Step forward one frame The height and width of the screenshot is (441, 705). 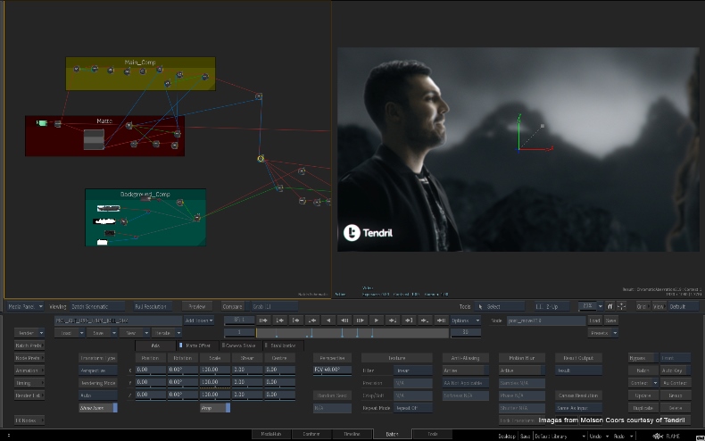point(361,320)
